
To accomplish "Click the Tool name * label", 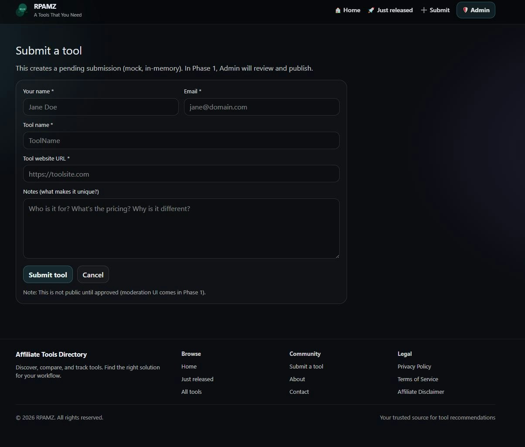I will tap(38, 125).
